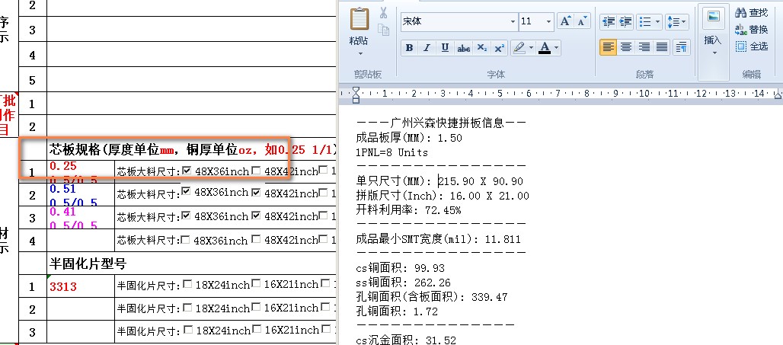The width and height of the screenshot is (783, 345).
Task: Click the binoculars Find (查找) icon
Action: pos(740,13)
